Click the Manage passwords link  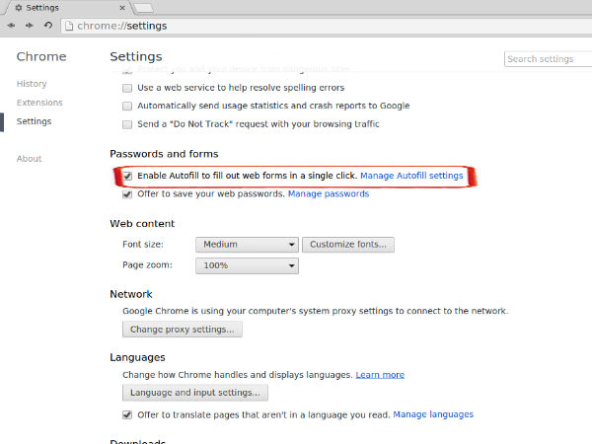tap(329, 194)
